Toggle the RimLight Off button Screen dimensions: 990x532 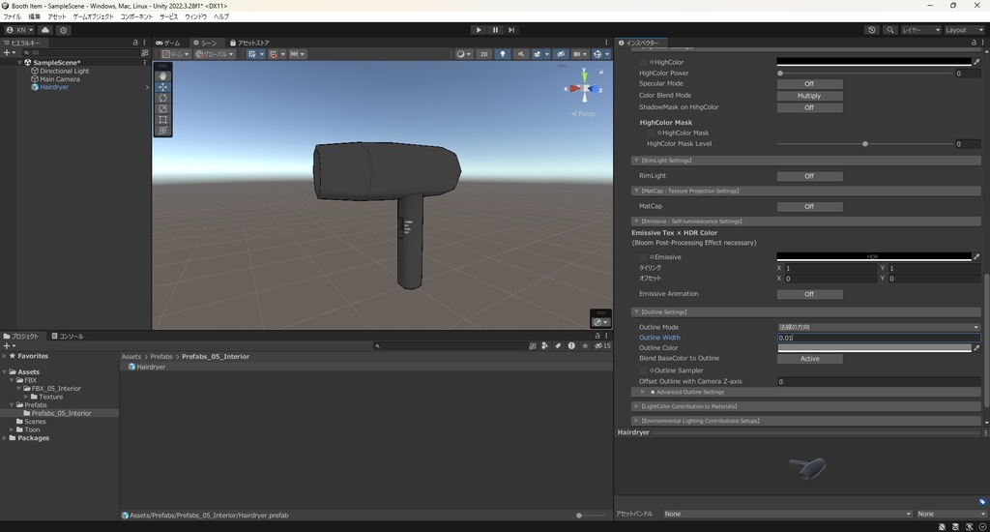pyautogui.click(x=809, y=176)
